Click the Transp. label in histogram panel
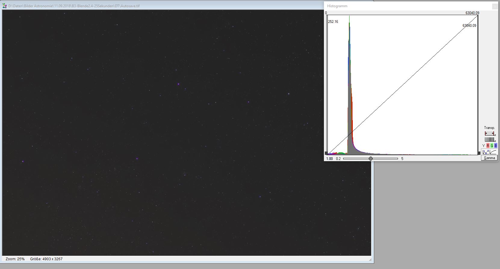The height and width of the screenshot is (269, 500). 489,128
